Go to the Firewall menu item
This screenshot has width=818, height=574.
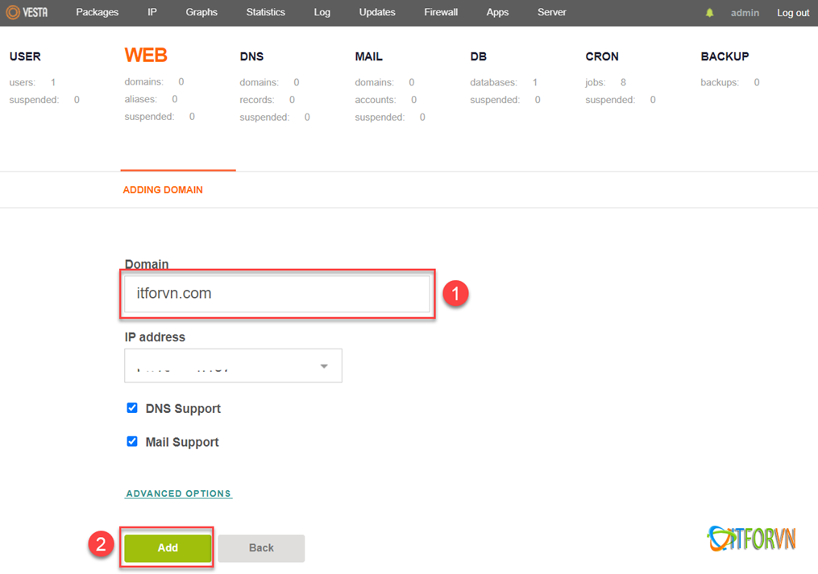tap(441, 13)
